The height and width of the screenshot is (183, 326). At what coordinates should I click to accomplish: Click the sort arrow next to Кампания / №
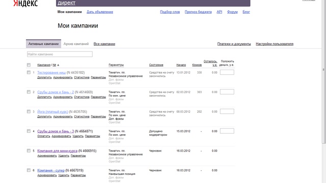coord(58,65)
